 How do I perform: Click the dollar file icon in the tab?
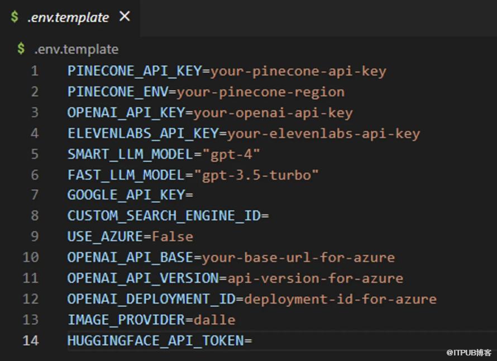coord(14,17)
